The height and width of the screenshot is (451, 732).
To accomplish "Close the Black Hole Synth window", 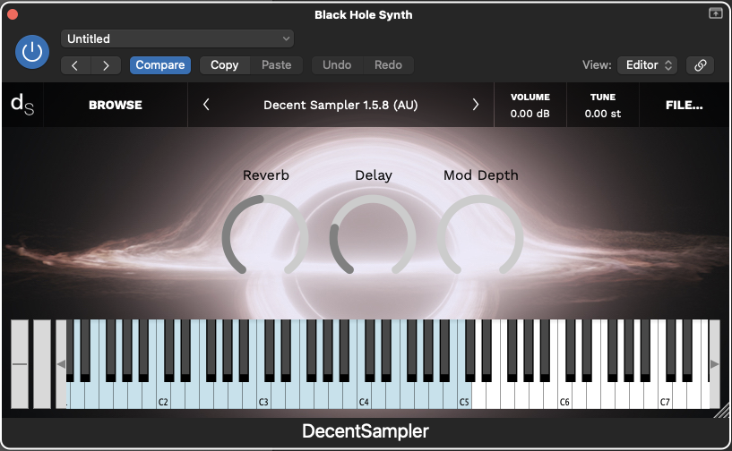I will (13, 14).
